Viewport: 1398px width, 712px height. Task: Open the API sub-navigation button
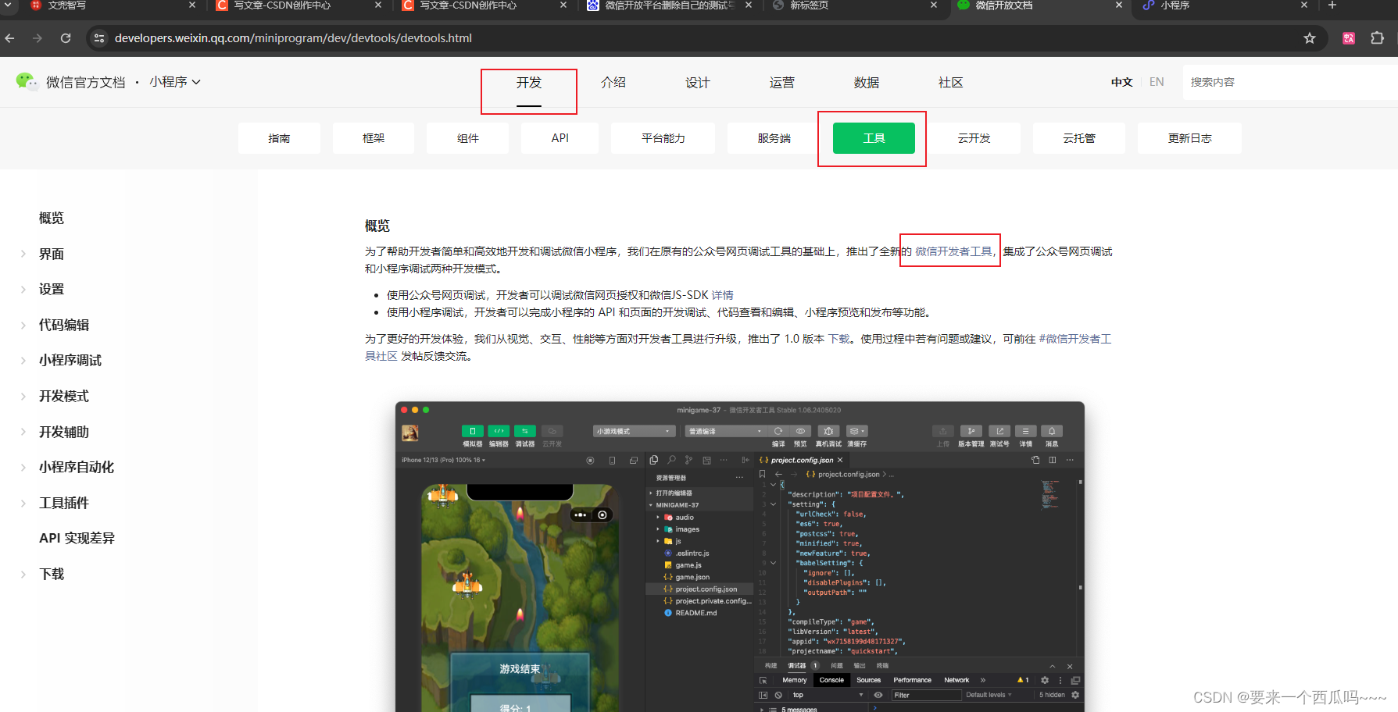[560, 138]
